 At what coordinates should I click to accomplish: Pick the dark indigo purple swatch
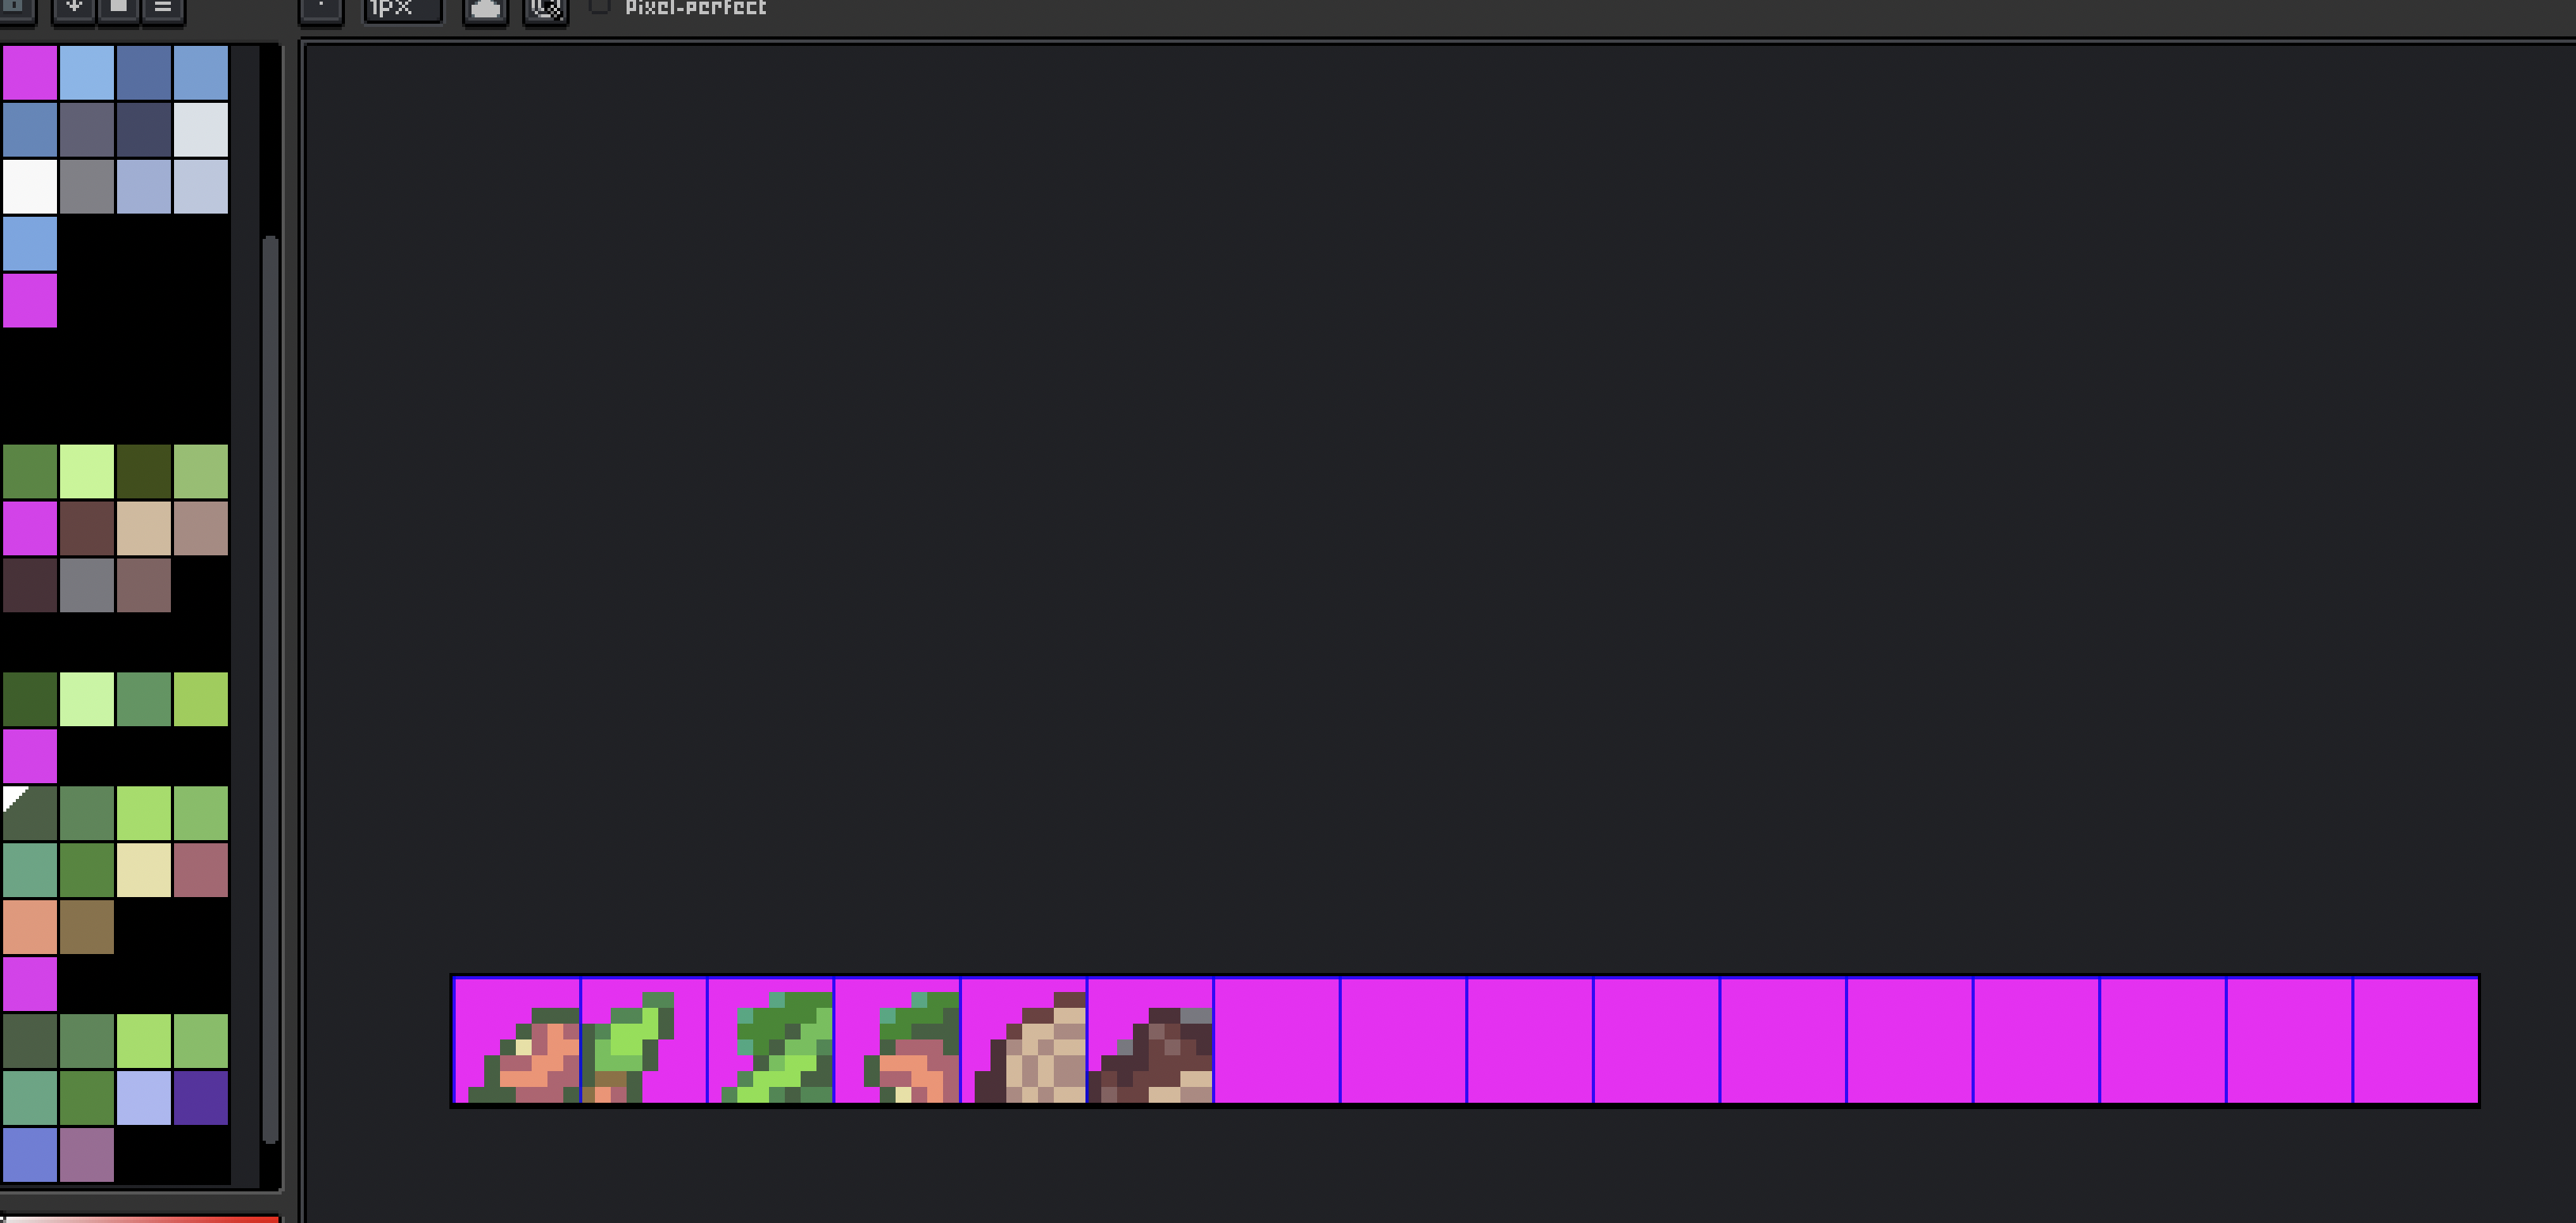[201, 1098]
